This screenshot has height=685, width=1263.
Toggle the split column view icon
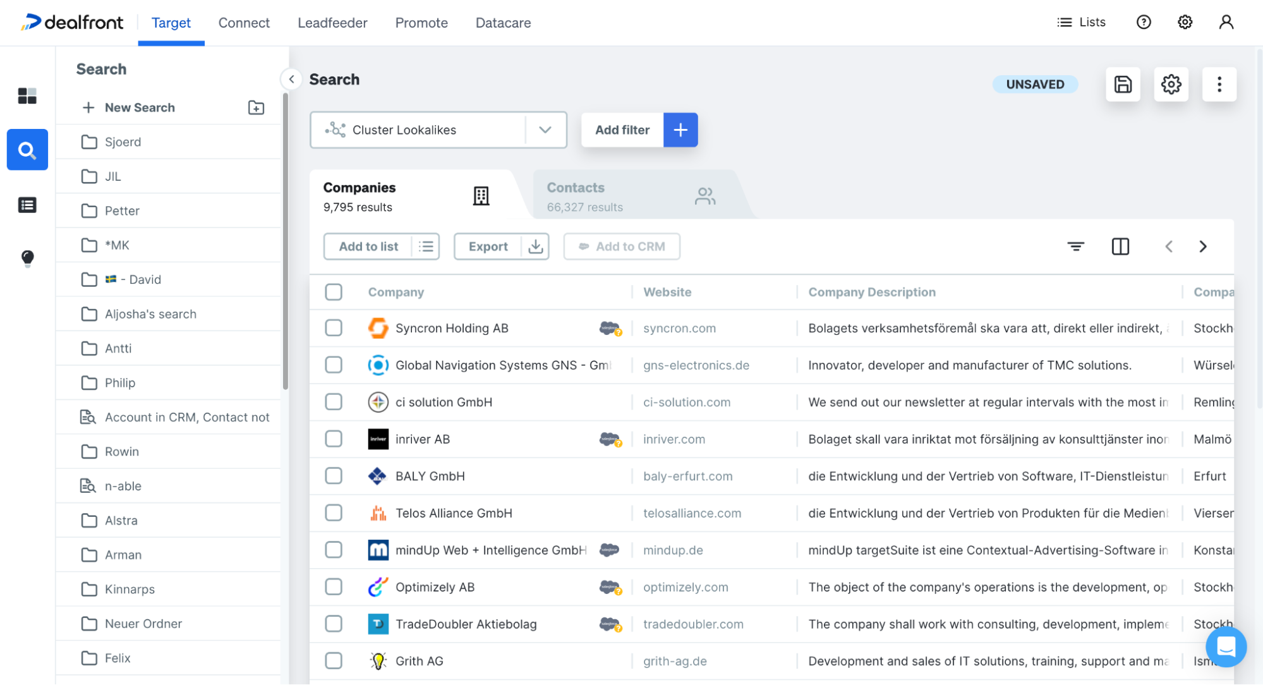[x=1120, y=246]
